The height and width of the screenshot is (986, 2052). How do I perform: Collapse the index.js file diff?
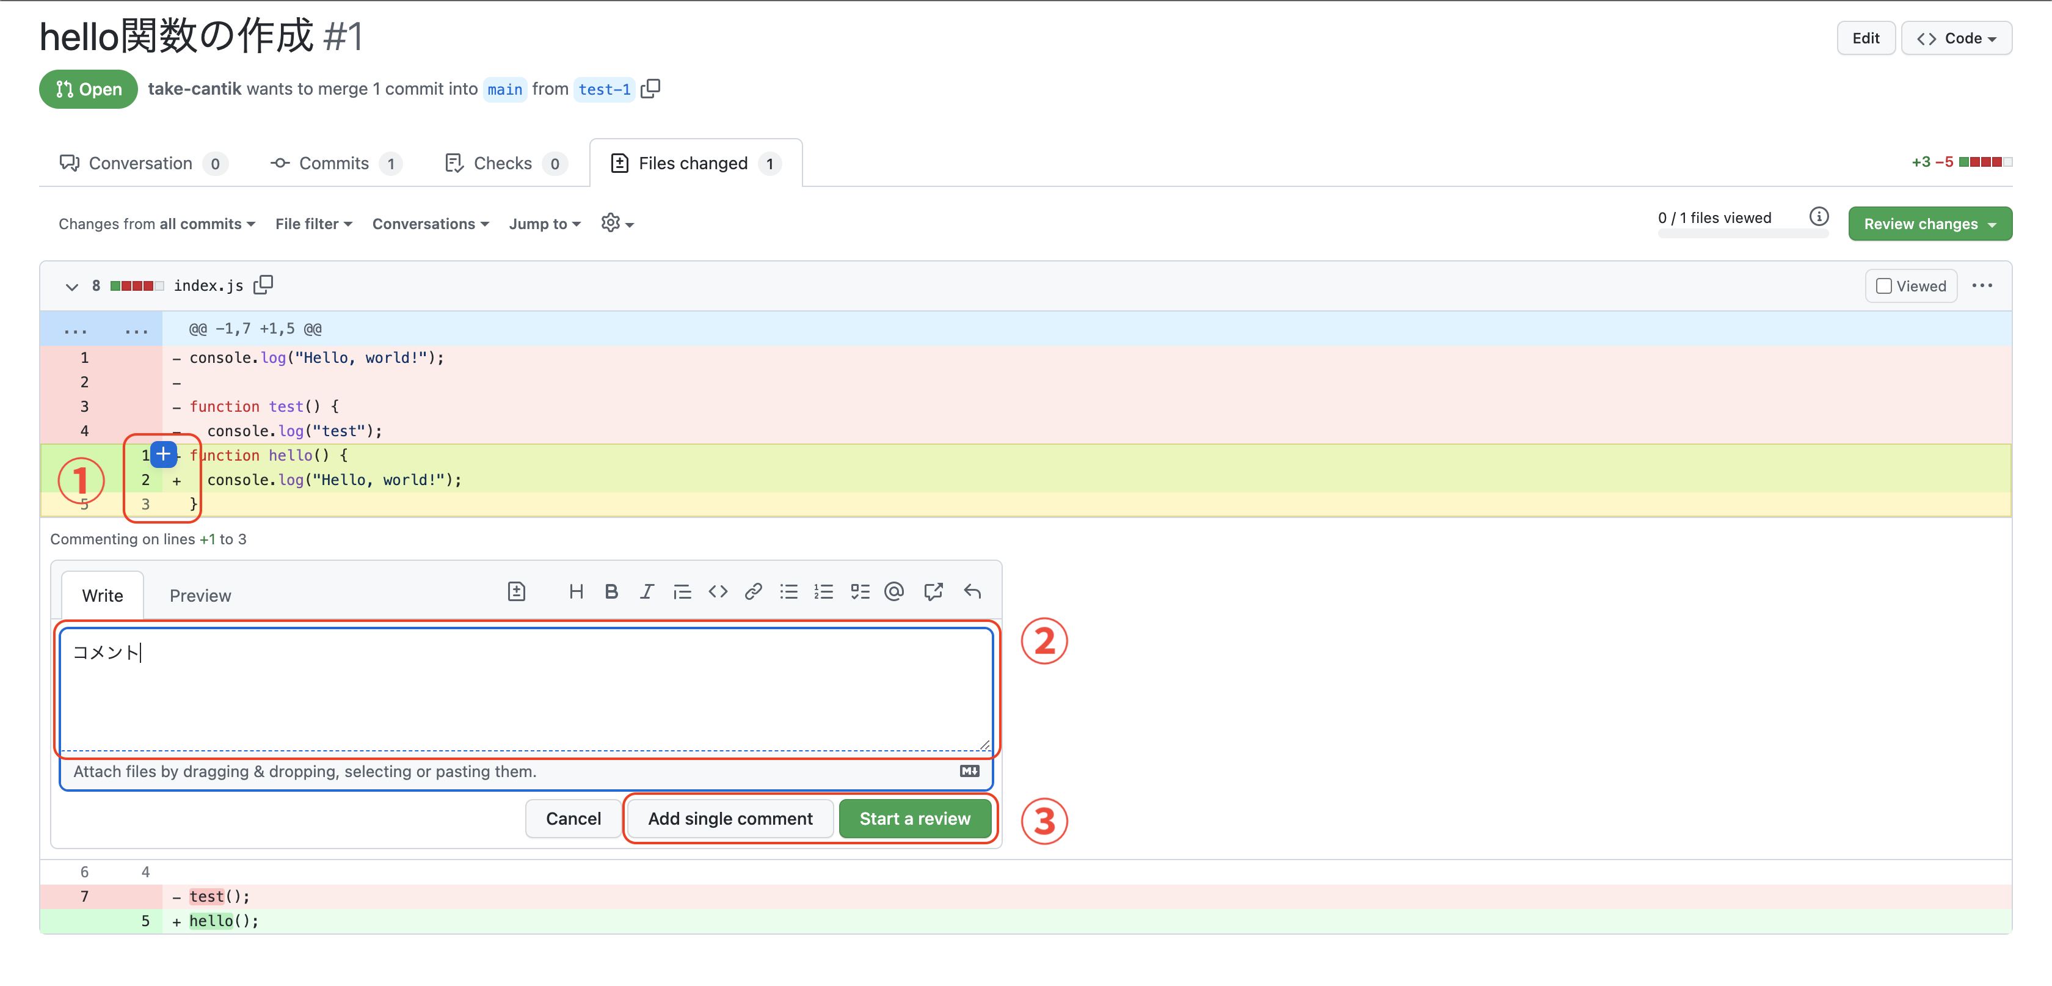coord(71,286)
